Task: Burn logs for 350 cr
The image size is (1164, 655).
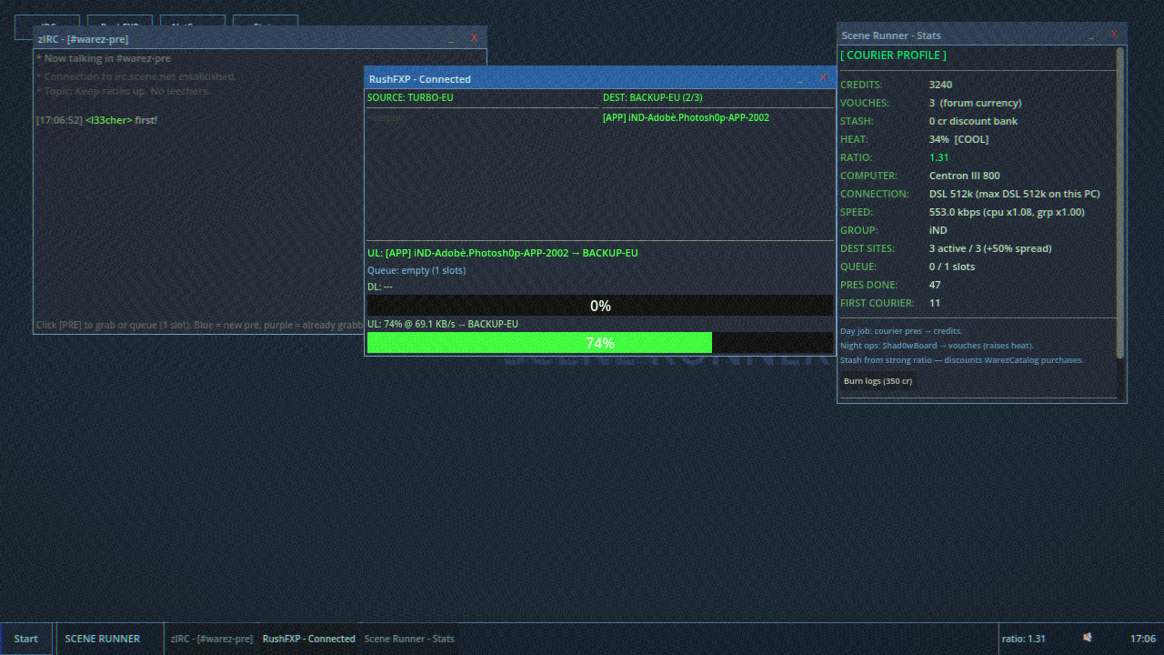Action: tap(878, 381)
